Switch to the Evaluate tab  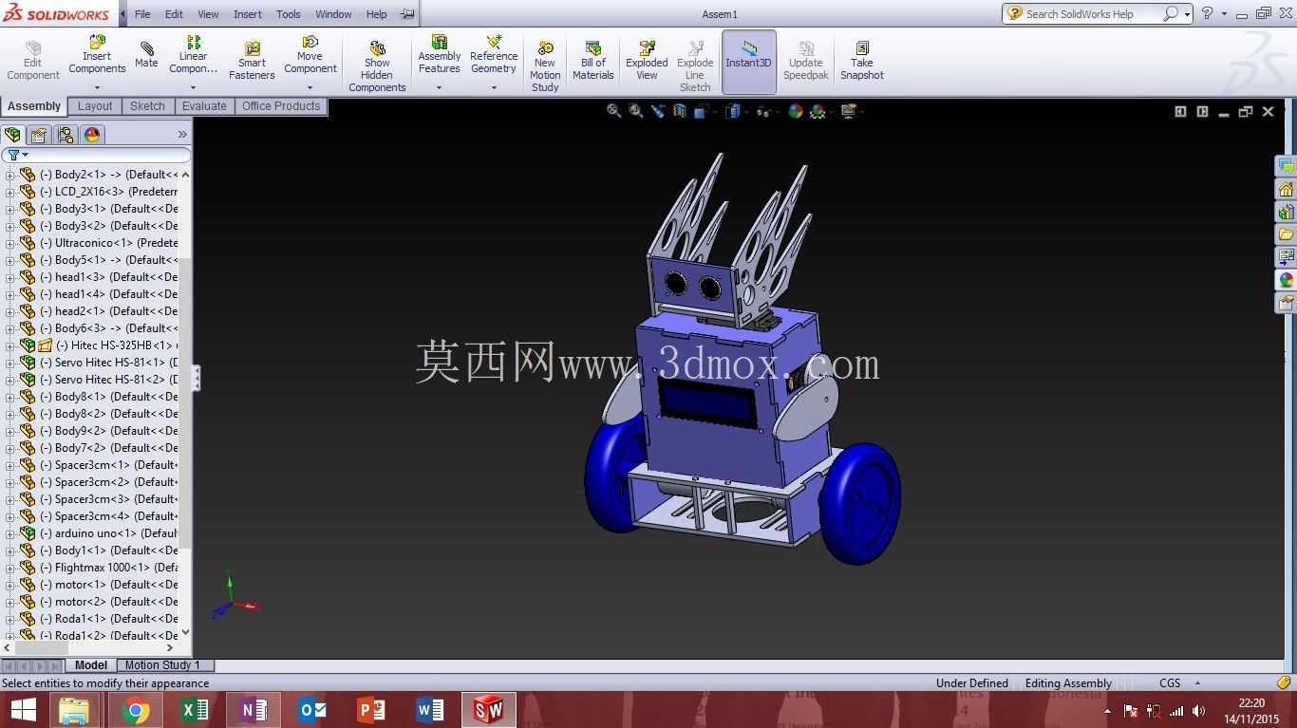pyautogui.click(x=204, y=106)
